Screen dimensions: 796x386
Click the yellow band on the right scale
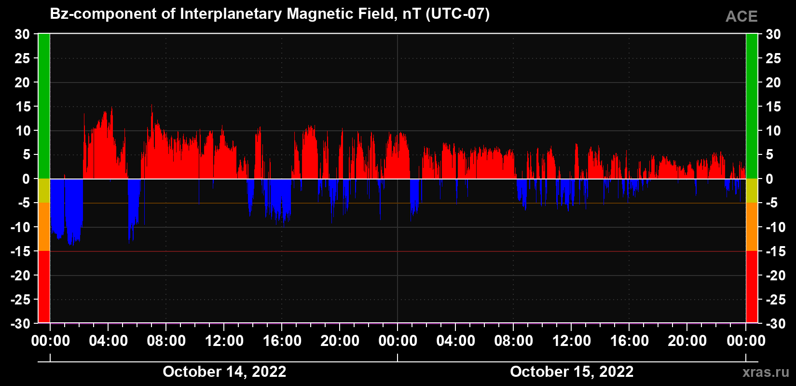[752, 191]
